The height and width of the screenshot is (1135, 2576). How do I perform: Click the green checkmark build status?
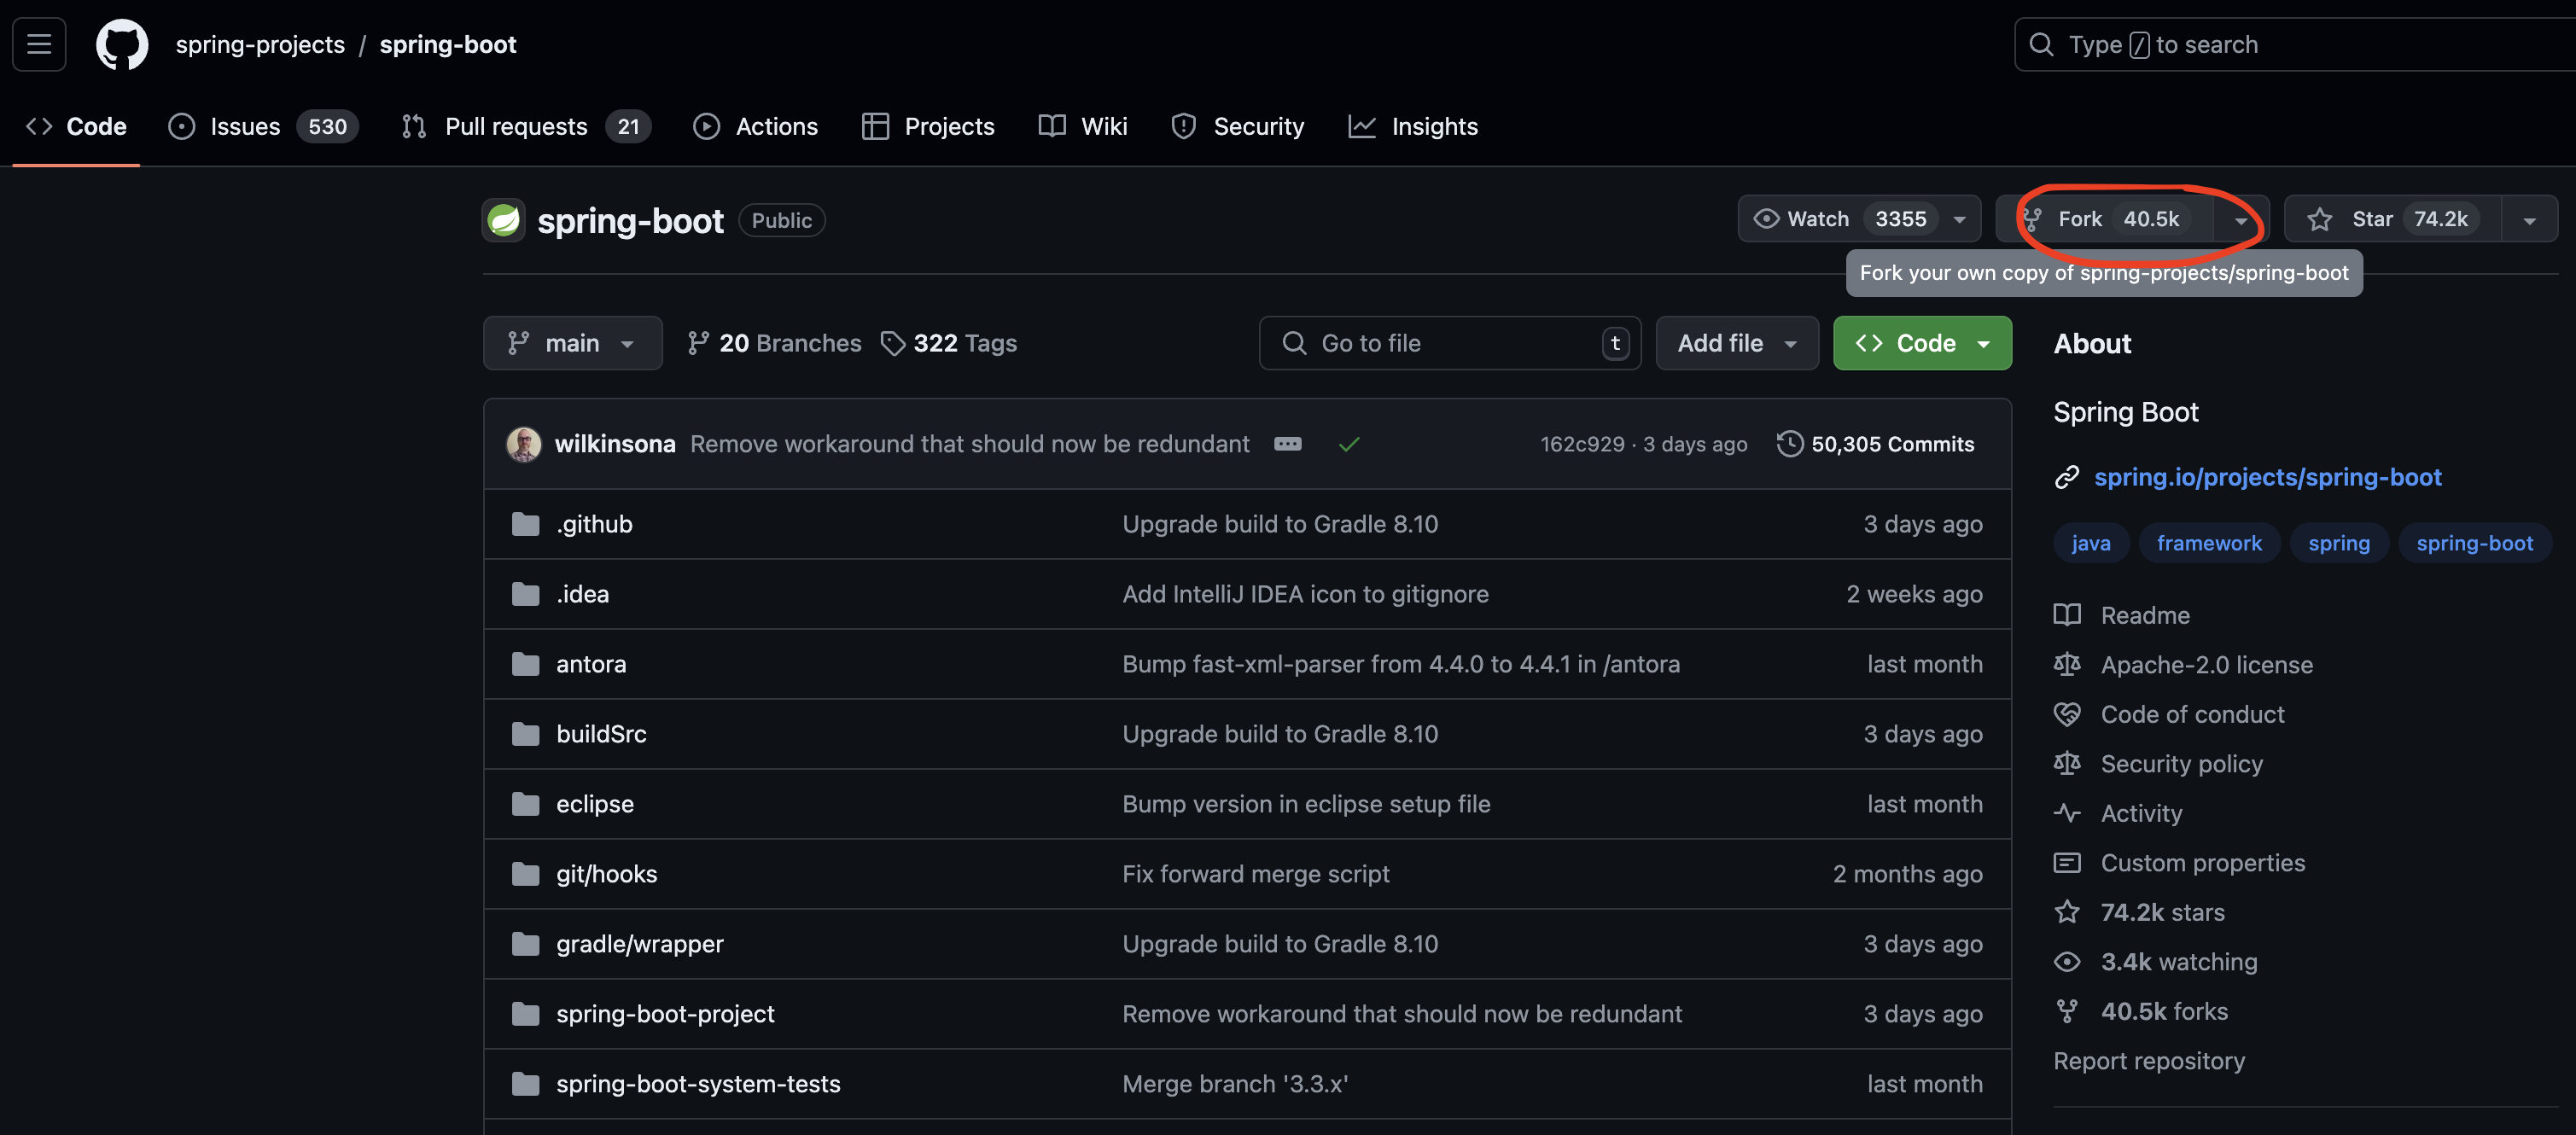[1348, 444]
